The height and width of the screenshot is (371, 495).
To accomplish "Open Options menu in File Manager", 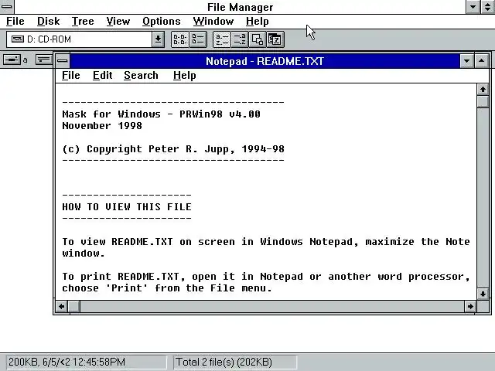I will tap(162, 21).
